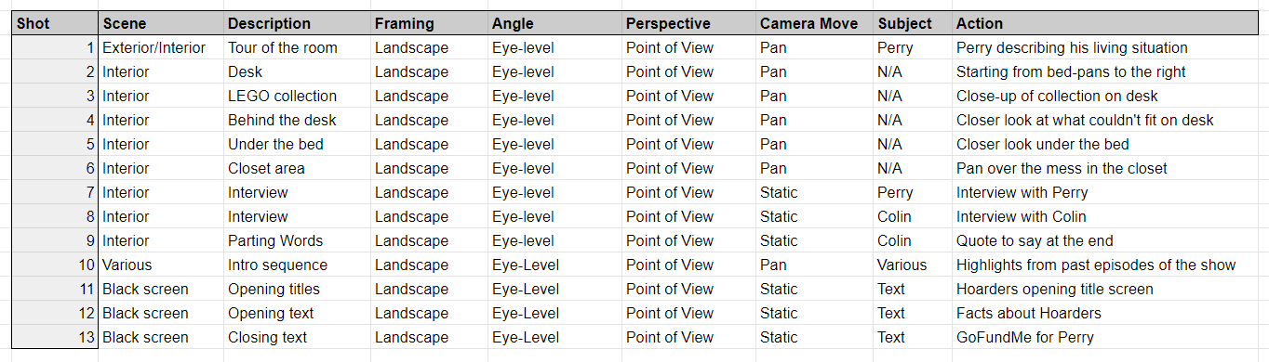Click the Description header cell
The image size is (1269, 362).
tap(297, 23)
